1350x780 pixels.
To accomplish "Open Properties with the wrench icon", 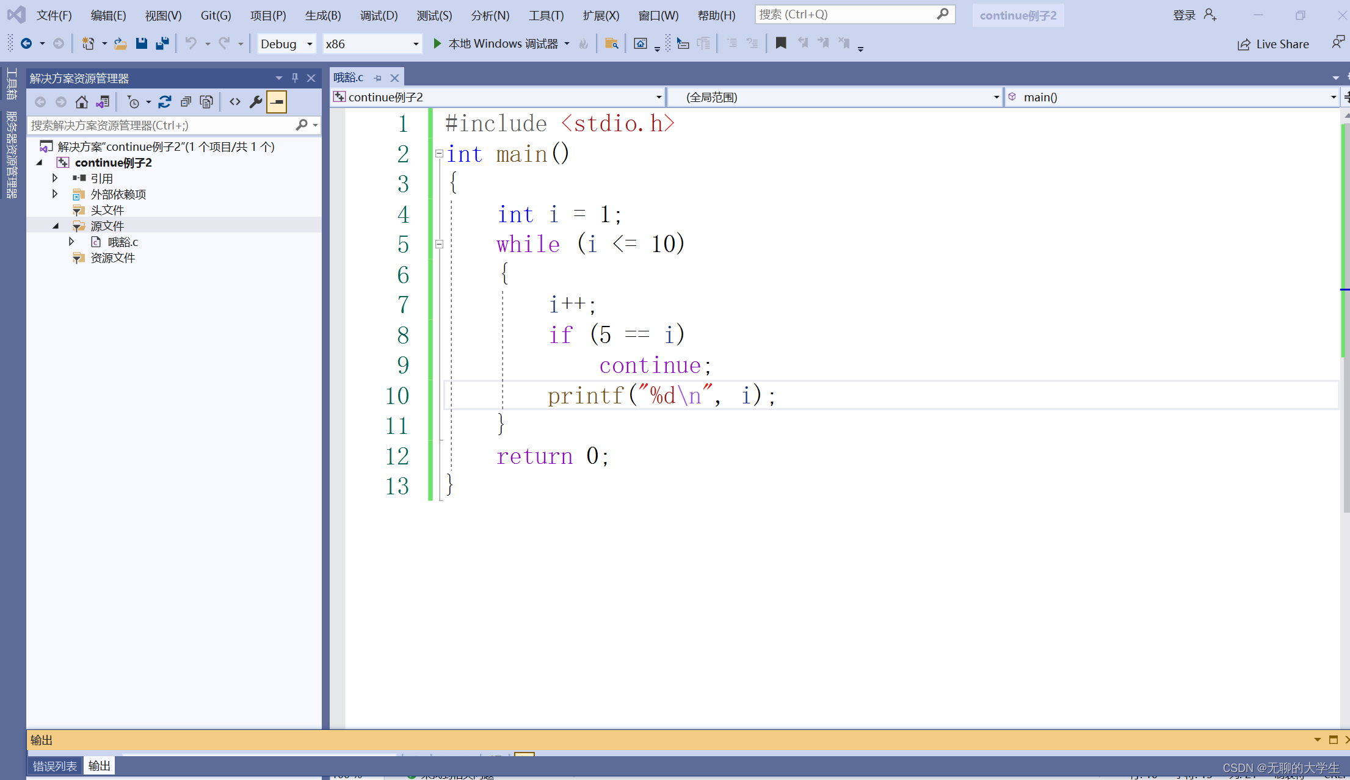I will tap(256, 102).
